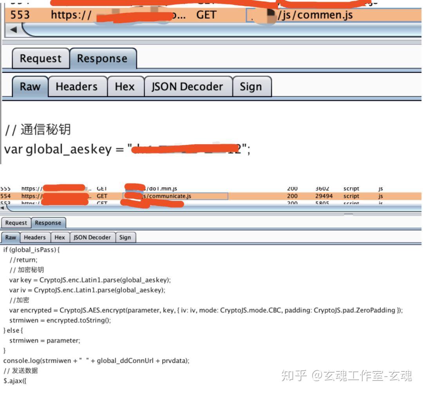
Task: Click scroll-left arrow in lower history table
Action: (x=2, y=208)
